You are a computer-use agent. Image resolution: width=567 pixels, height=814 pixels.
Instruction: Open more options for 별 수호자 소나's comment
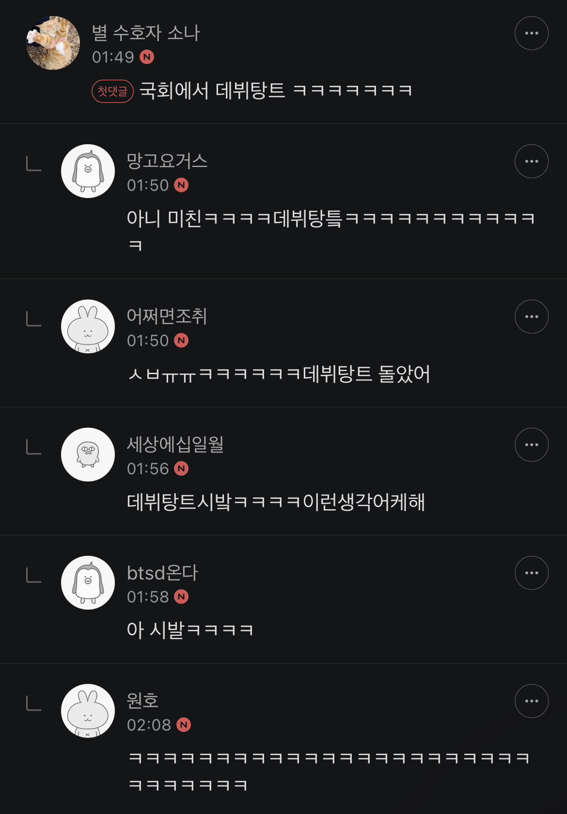coord(532,33)
